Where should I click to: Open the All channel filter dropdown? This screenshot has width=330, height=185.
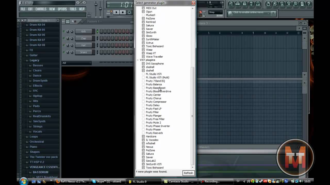point(77,63)
